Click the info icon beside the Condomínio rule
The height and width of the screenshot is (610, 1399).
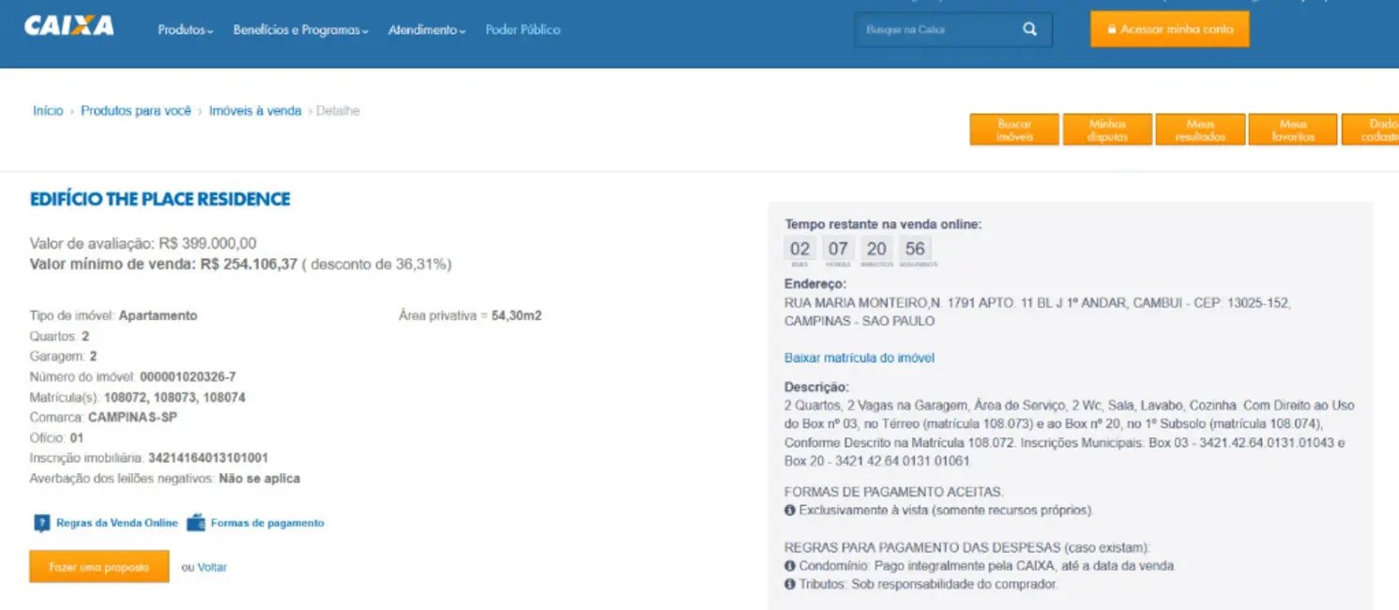[x=789, y=566]
